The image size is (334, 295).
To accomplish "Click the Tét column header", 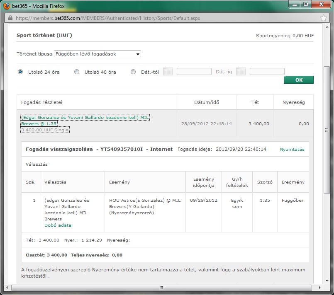I will tap(255, 102).
